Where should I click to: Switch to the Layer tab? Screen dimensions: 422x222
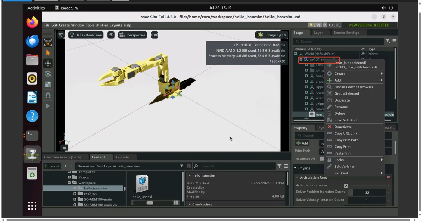(x=318, y=33)
